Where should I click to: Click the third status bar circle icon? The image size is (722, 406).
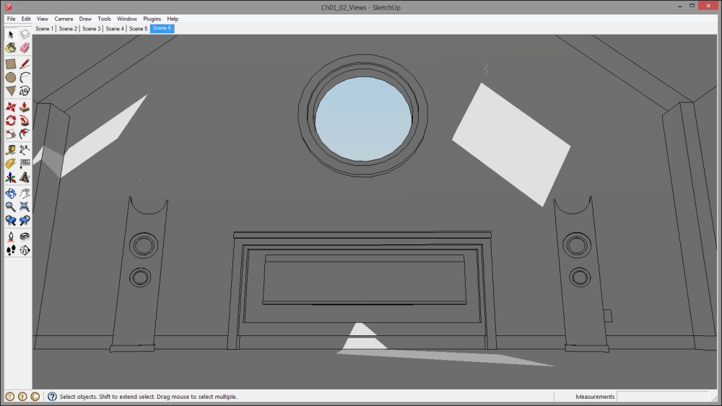coord(35,397)
